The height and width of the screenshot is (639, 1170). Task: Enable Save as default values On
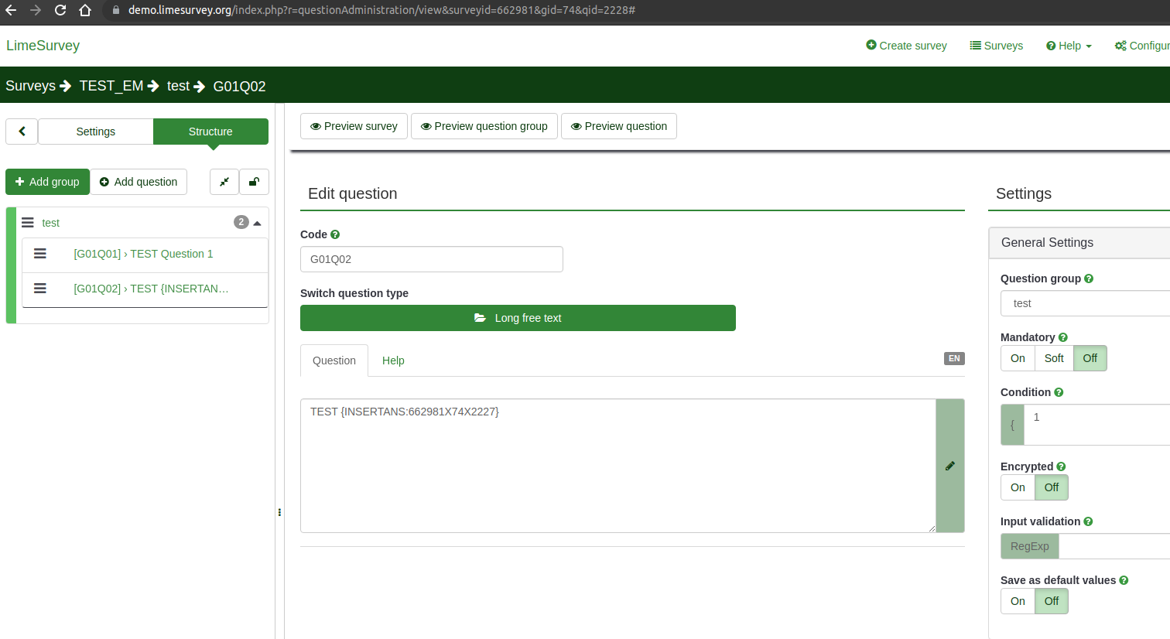(x=1018, y=601)
